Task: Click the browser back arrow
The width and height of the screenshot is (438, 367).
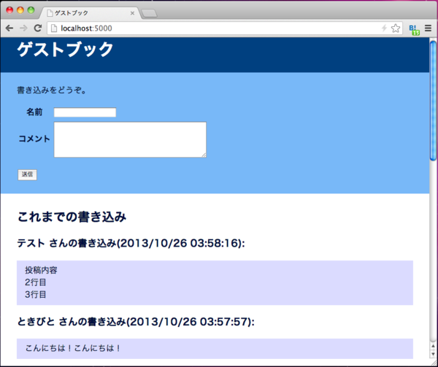Action: click(9, 28)
